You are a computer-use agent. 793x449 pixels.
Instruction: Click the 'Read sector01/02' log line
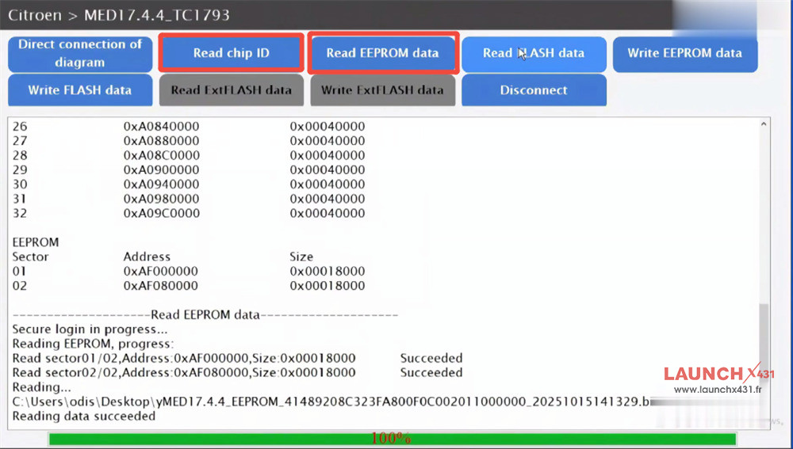(x=237, y=359)
